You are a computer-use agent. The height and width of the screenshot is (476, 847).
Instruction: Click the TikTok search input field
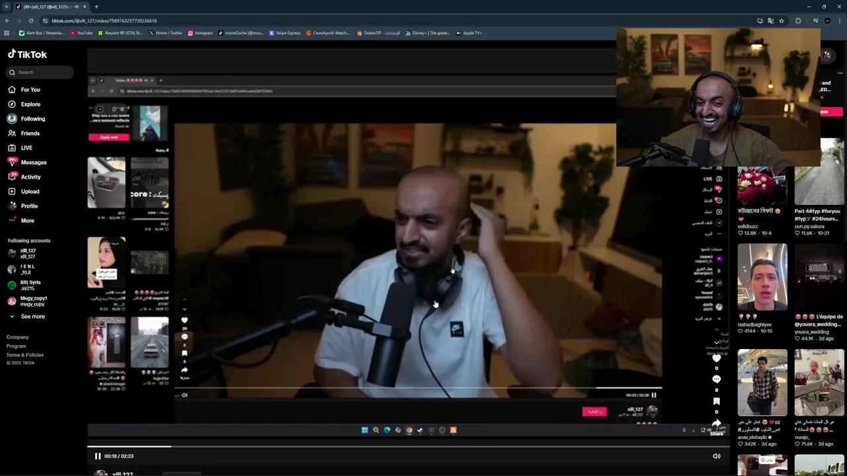coord(40,72)
